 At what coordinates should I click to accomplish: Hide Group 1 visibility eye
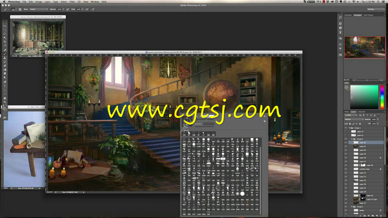pos(346,128)
